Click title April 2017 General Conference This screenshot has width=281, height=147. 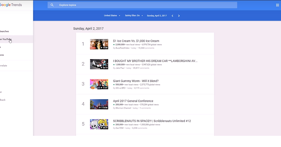(133, 101)
